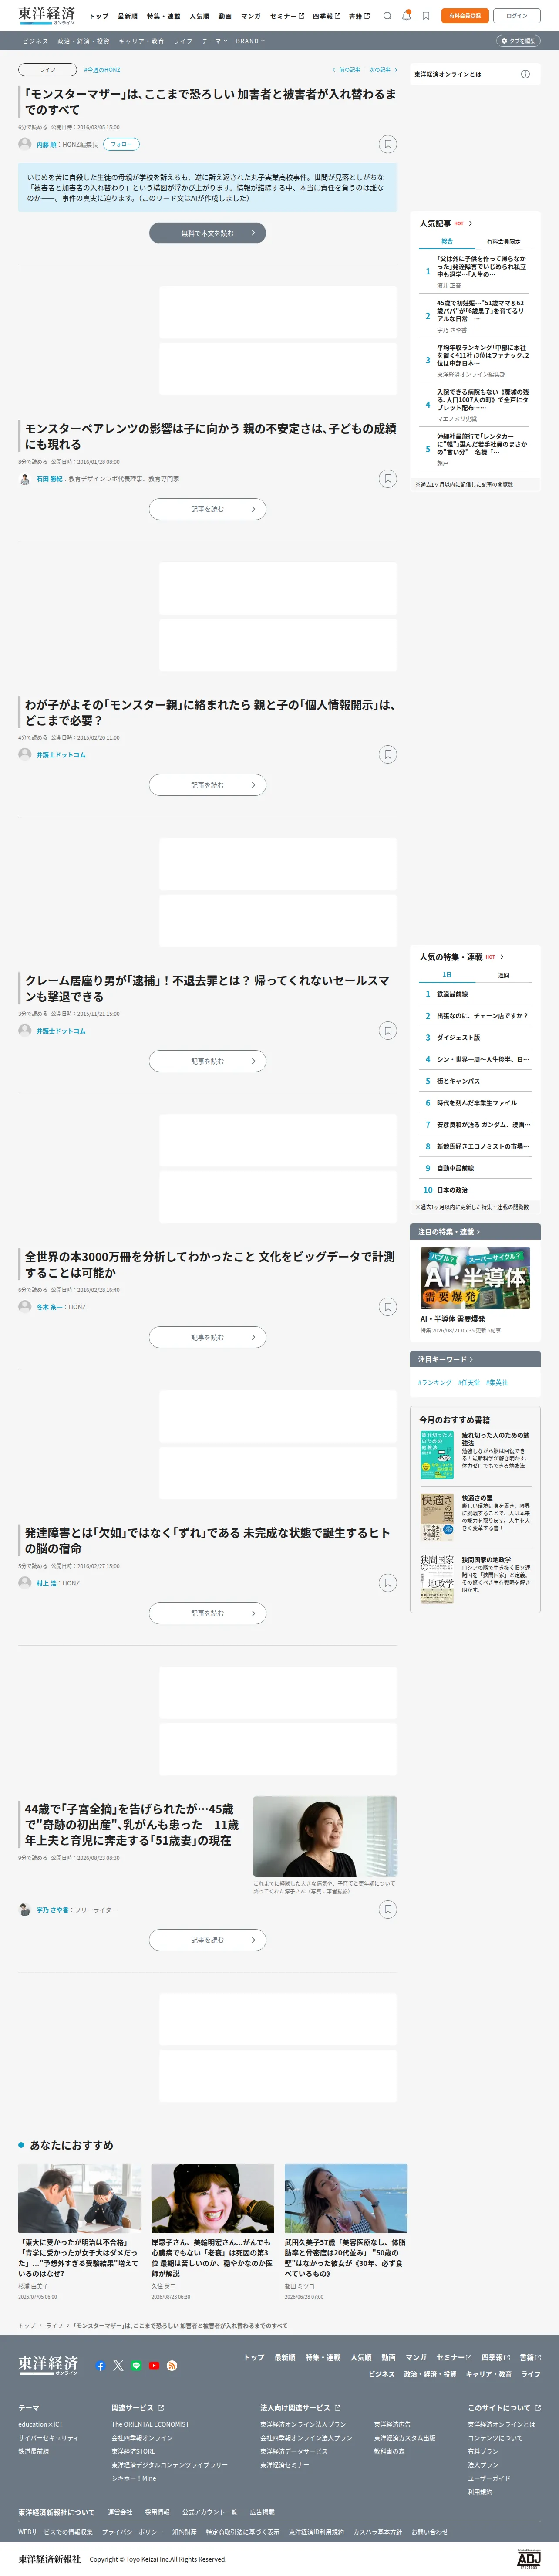The width and height of the screenshot is (559, 2576).
Task: Open the 疲れ切った人のための勉強法 book cover
Action: point(437,1455)
